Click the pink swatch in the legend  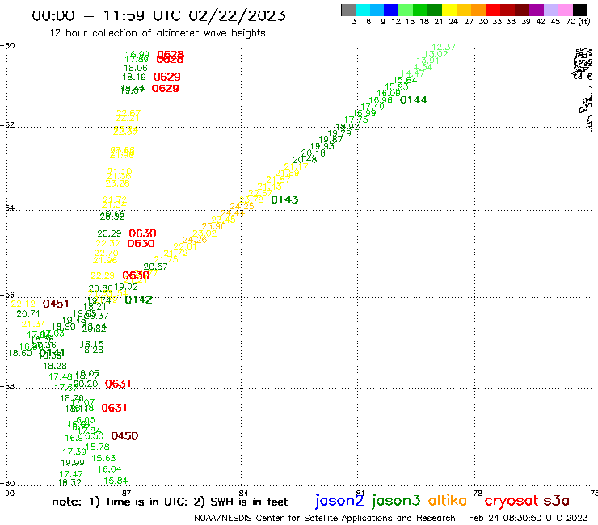[565, 10]
